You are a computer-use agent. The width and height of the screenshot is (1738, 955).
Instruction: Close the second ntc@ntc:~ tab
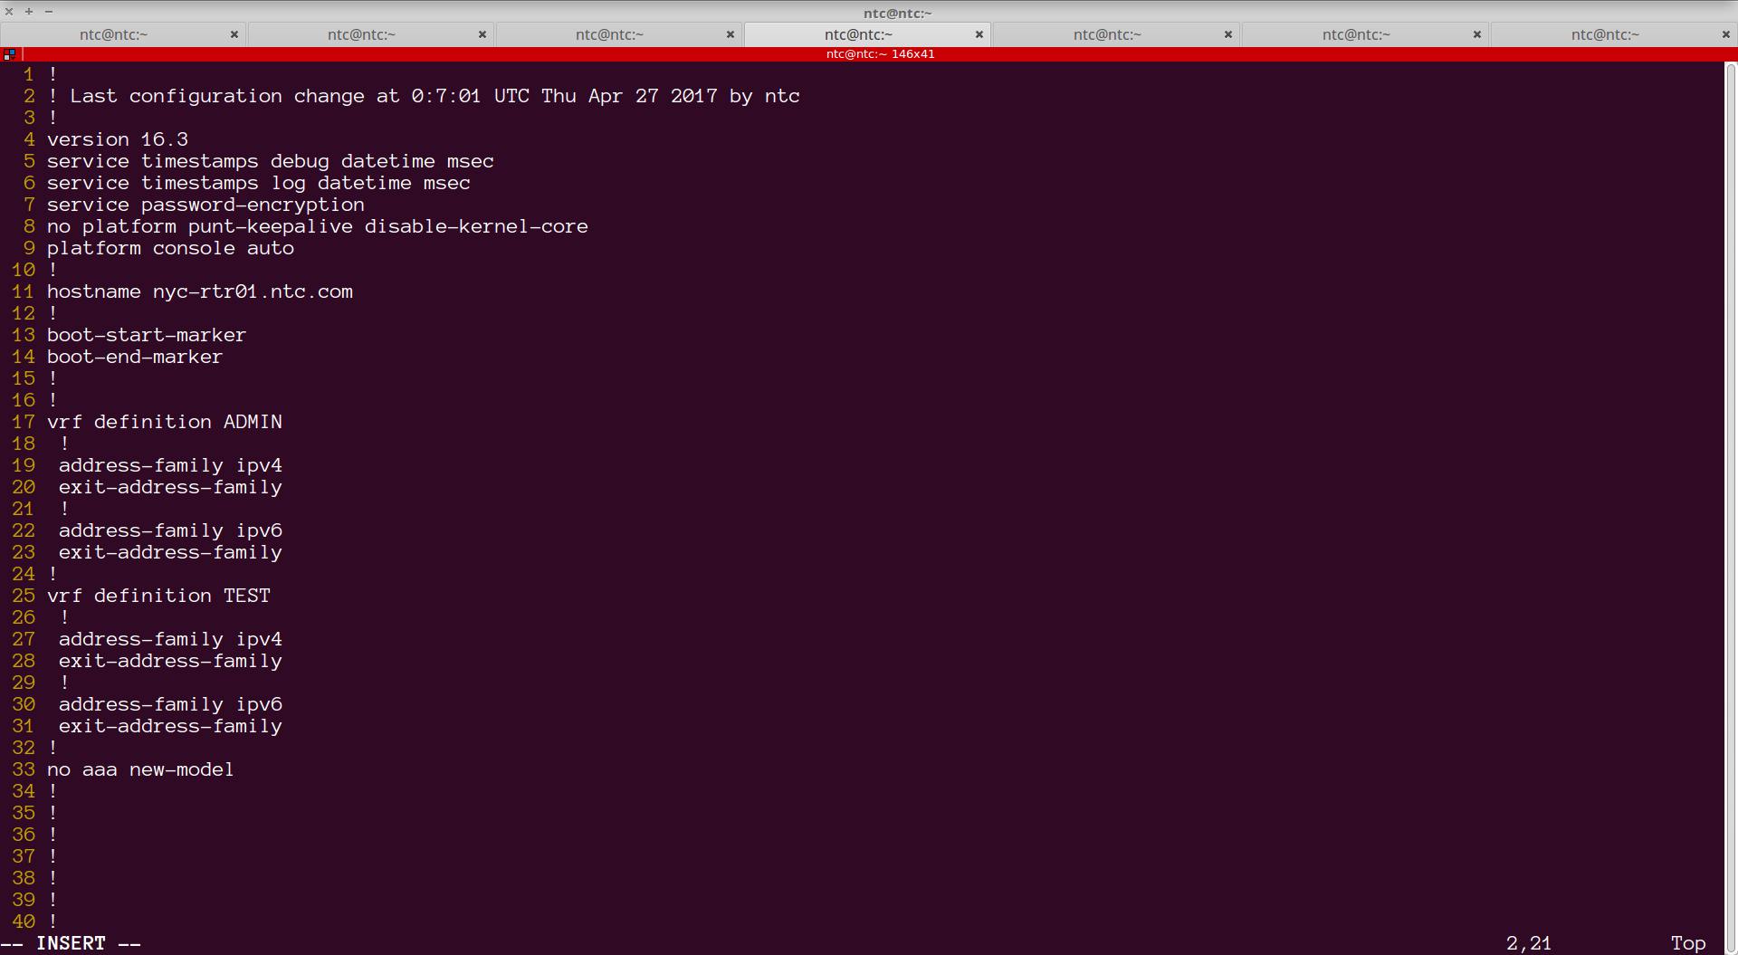tap(482, 34)
